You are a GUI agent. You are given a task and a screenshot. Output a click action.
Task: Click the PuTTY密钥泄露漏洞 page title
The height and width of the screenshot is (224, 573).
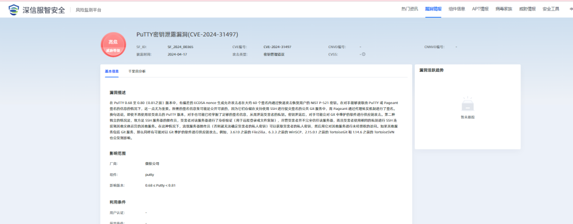click(187, 34)
